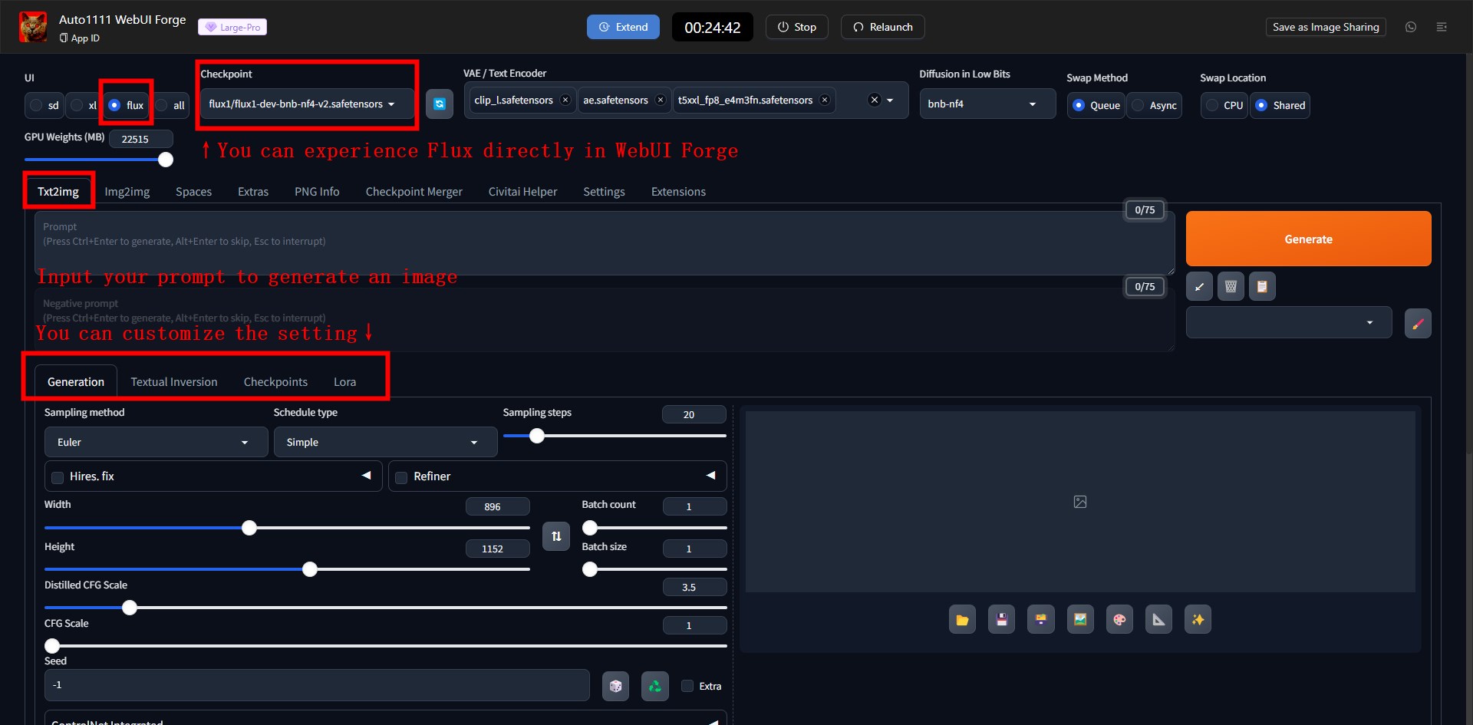Remove t5xxl_fp8_e4m3fn.safetensors tag
The image size is (1473, 725).
click(825, 101)
